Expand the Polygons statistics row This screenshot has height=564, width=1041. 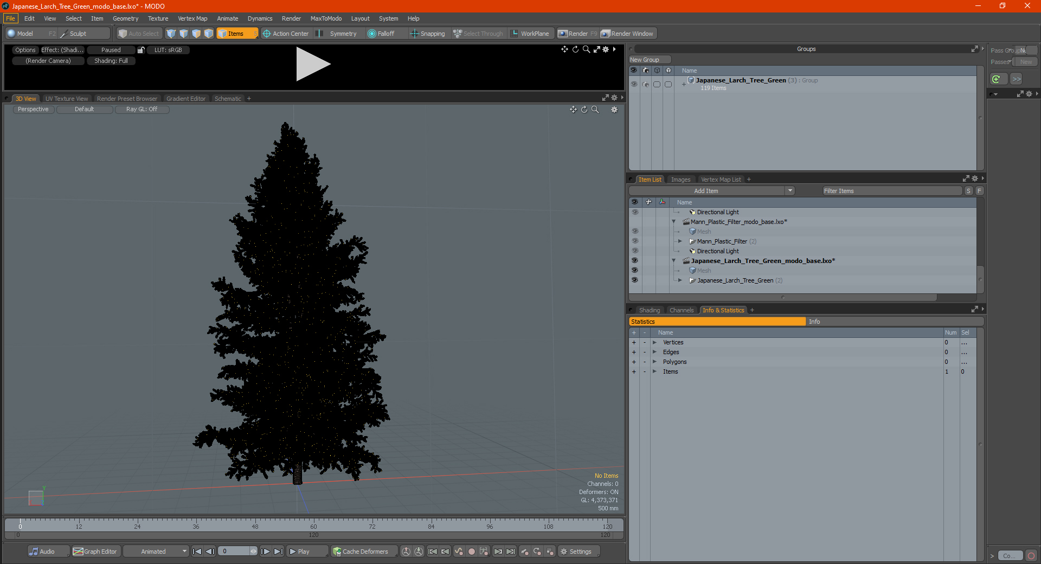pyautogui.click(x=654, y=362)
